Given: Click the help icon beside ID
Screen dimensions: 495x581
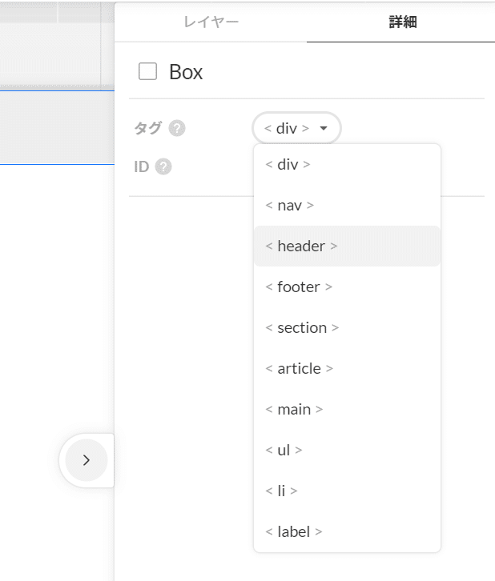Looking at the screenshot, I should pyautogui.click(x=163, y=167).
